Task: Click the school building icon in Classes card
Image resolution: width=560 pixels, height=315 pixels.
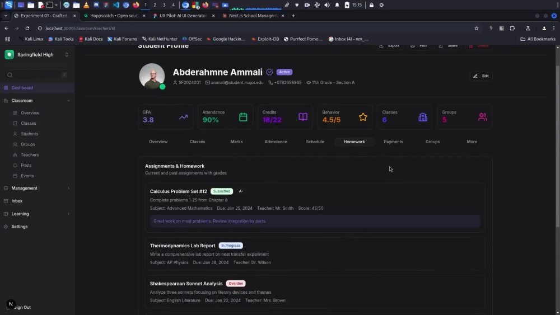Action: (423, 116)
